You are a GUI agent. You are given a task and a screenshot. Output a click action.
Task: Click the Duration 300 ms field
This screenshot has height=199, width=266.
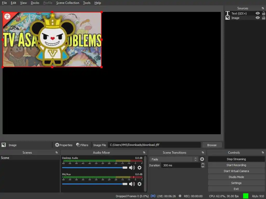click(x=181, y=165)
